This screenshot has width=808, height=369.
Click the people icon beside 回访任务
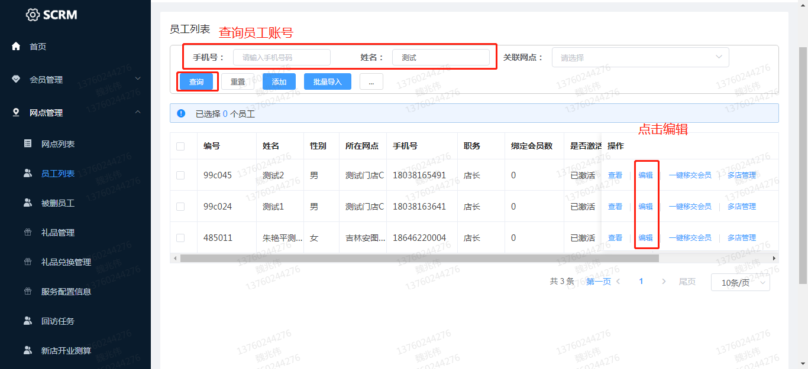point(28,321)
